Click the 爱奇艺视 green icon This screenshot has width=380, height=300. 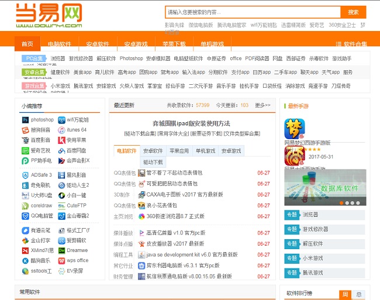tap(25, 151)
